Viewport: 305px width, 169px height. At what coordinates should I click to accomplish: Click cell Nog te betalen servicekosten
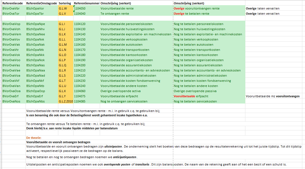tap(209, 101)
